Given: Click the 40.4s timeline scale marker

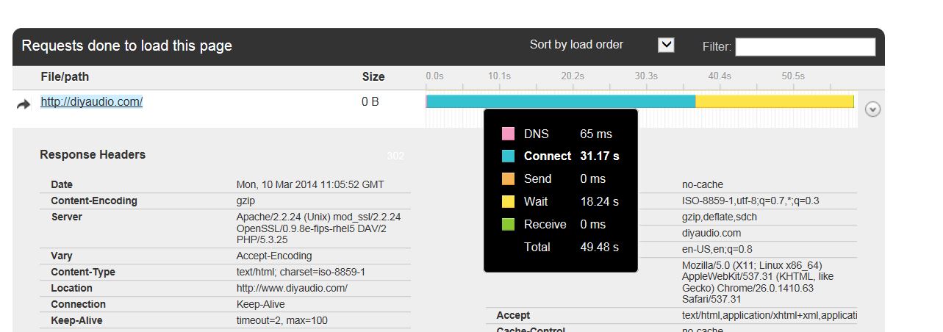Looking at the screenshot, I should pyautogui.click(x=720, y=76).
